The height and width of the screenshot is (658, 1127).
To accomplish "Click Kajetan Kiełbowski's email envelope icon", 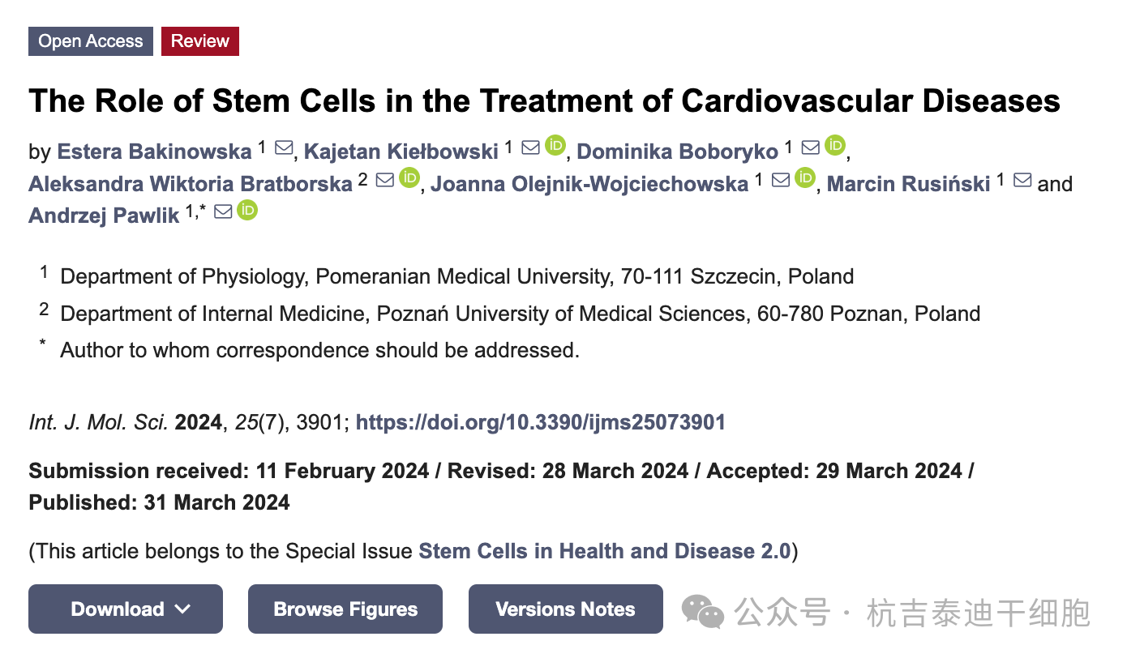I will coord(530,148).
